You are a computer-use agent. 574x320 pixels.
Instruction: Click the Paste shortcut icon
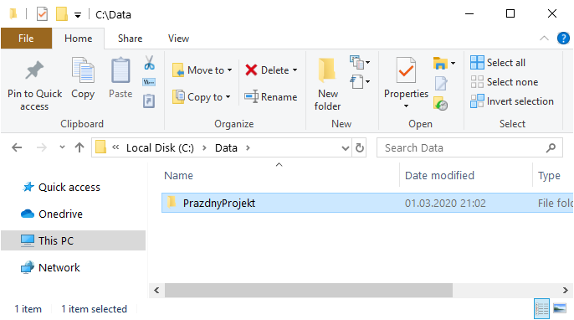pos(149,101)
